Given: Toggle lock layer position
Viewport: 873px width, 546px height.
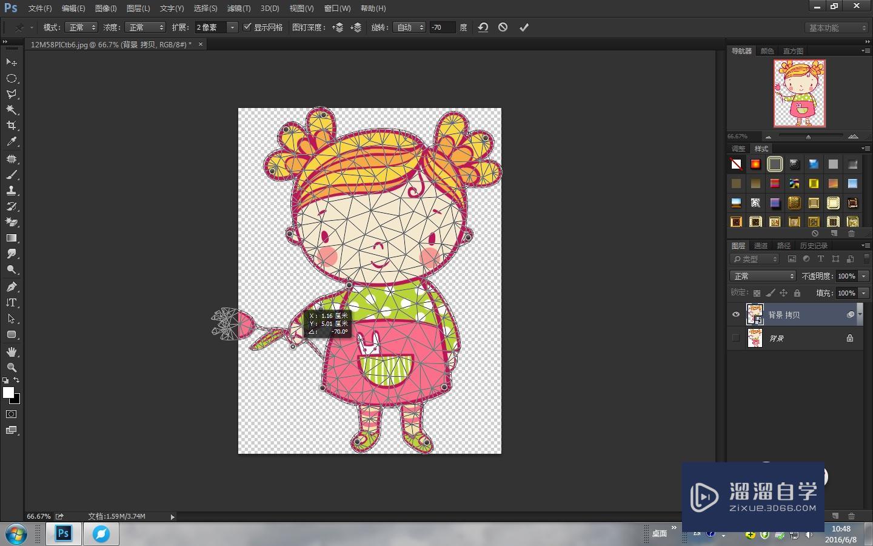Looking at the screenshot, I should pos(783,293).
